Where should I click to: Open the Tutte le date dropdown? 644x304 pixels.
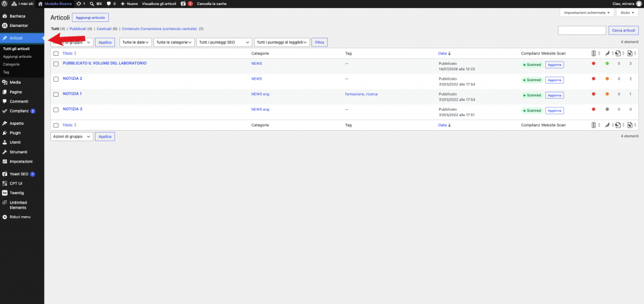click(x=136, y=42)
